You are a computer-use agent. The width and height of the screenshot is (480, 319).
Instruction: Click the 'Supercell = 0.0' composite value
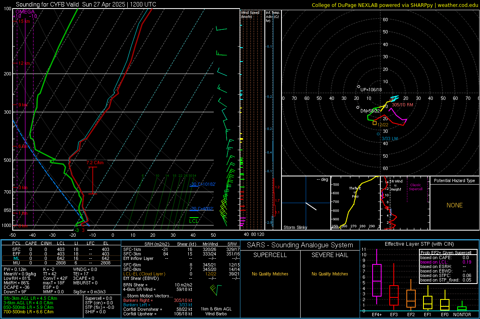pos(98,298)
